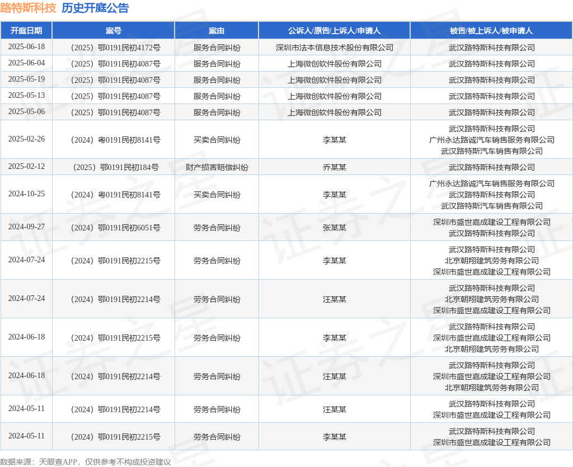
Task: Select the 案号 column header
Action: (x=113, y=31)
